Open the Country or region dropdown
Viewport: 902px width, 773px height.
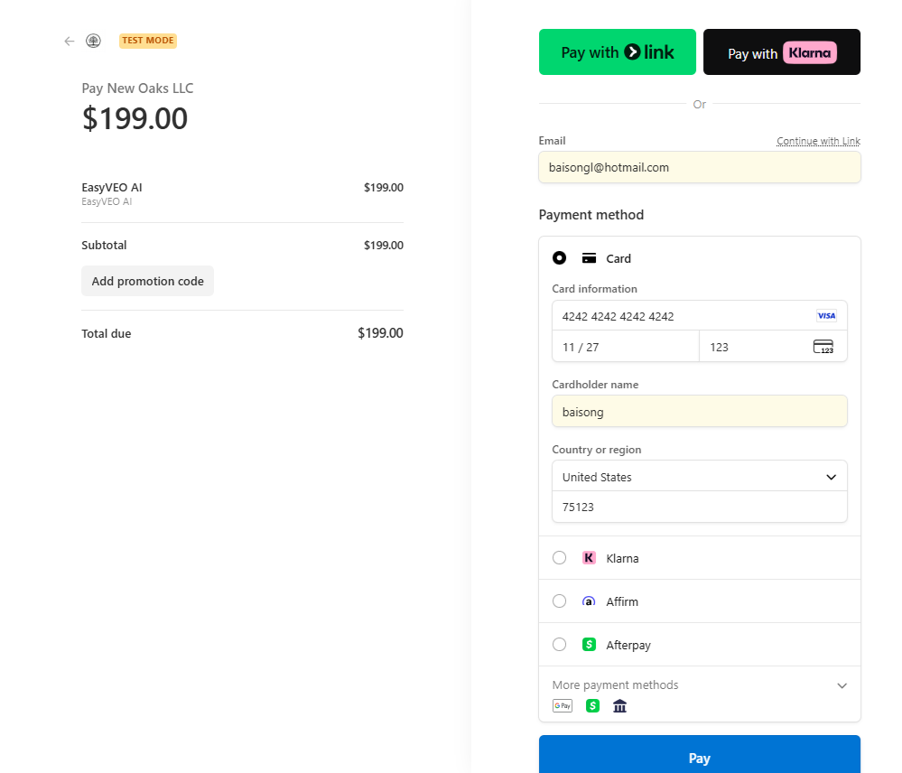700,477
